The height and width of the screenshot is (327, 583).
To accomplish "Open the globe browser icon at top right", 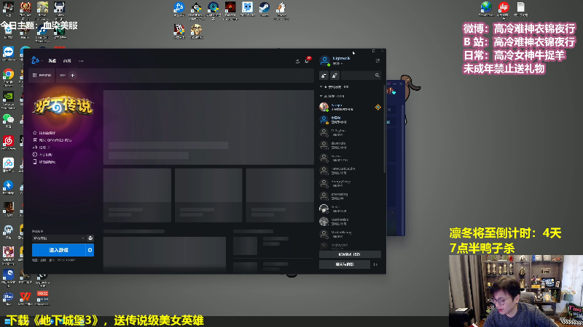I will point(486,9).
